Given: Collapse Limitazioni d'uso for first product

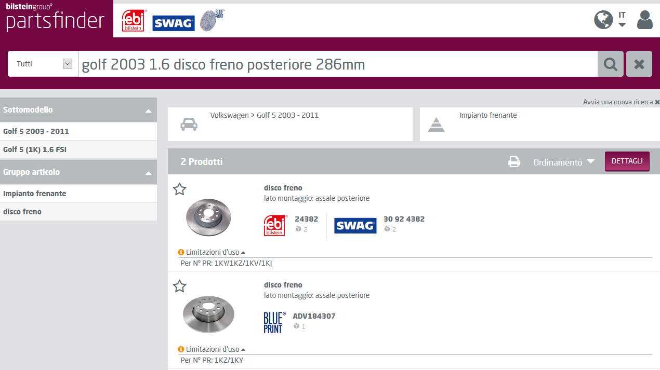Looking at the screenshot, I should tap(216, 252).
